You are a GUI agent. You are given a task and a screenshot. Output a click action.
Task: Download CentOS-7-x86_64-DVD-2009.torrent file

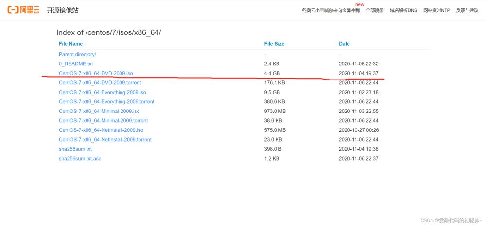pyautogui.click(x=100, y=83)
